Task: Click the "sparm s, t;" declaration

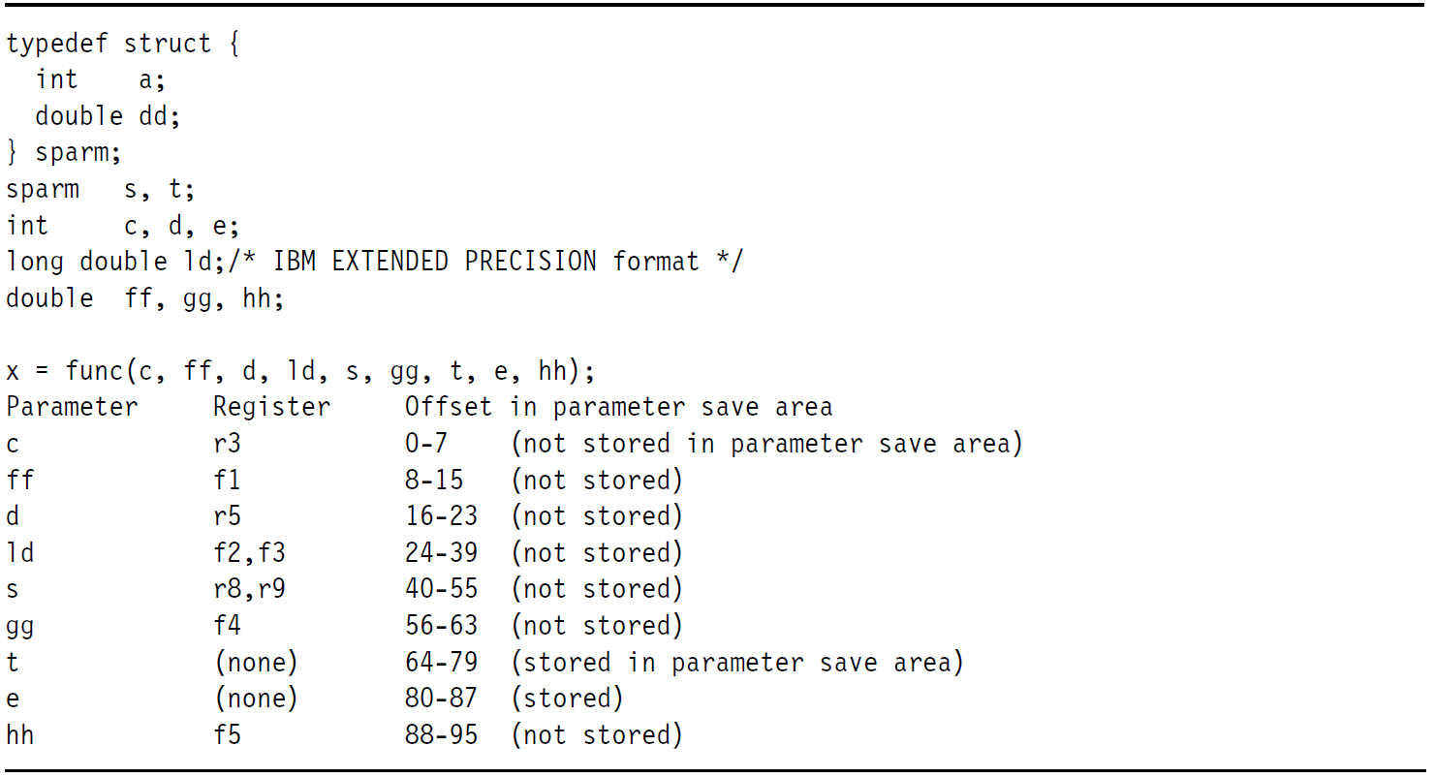Action: (100, 189)
